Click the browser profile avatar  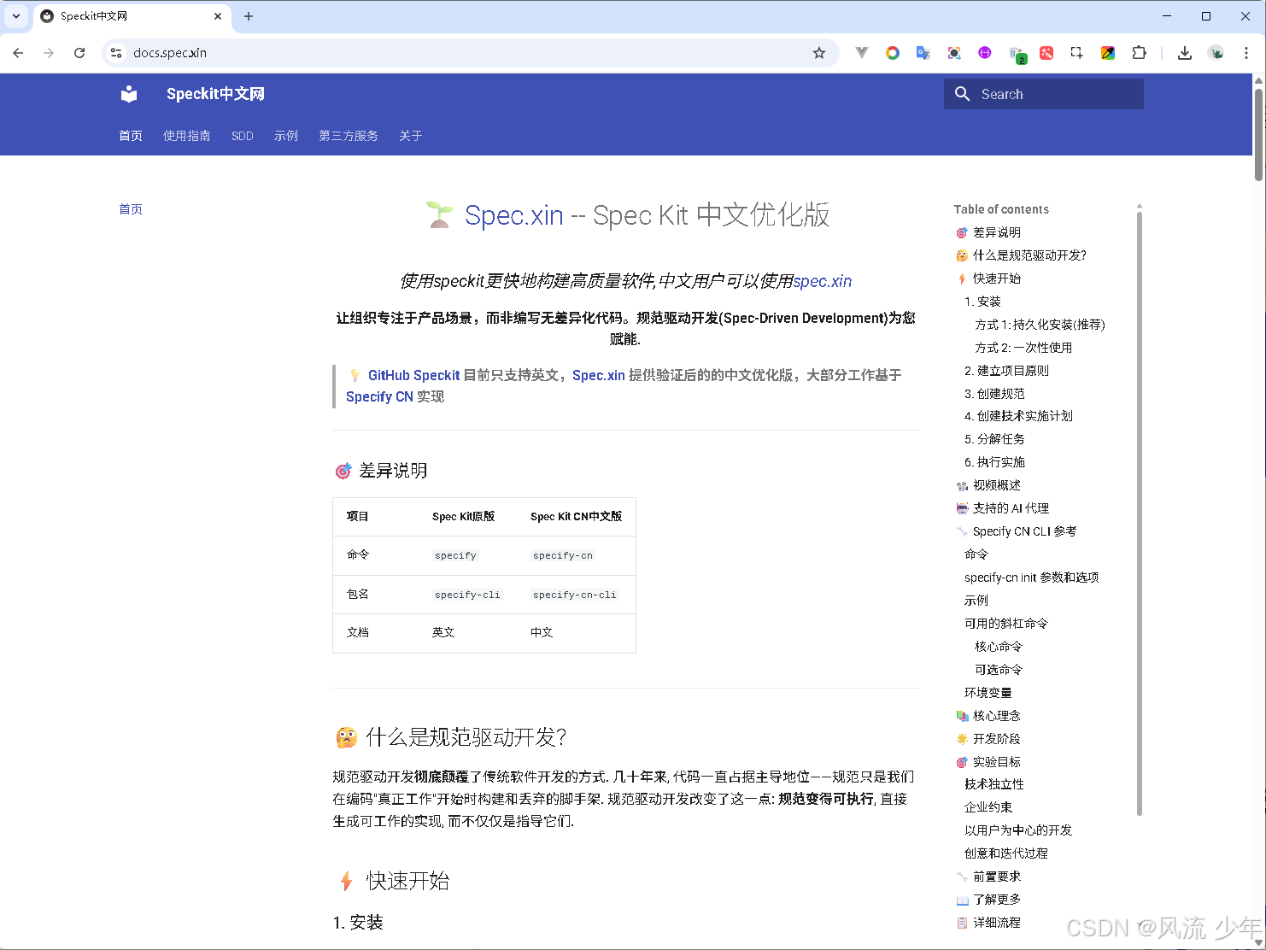(1216, 52)
